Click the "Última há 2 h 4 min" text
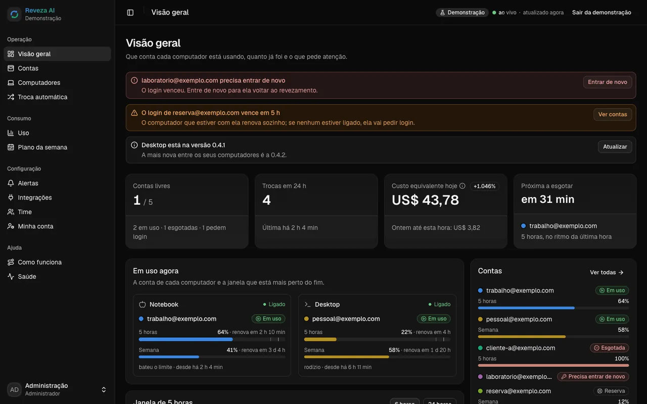The height and width of the screenshot is (404, 647). coord(290,228)
